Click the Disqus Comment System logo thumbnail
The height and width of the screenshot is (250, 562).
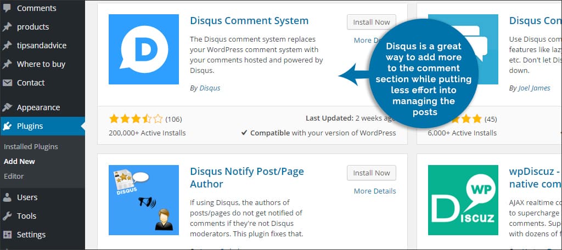144,49
